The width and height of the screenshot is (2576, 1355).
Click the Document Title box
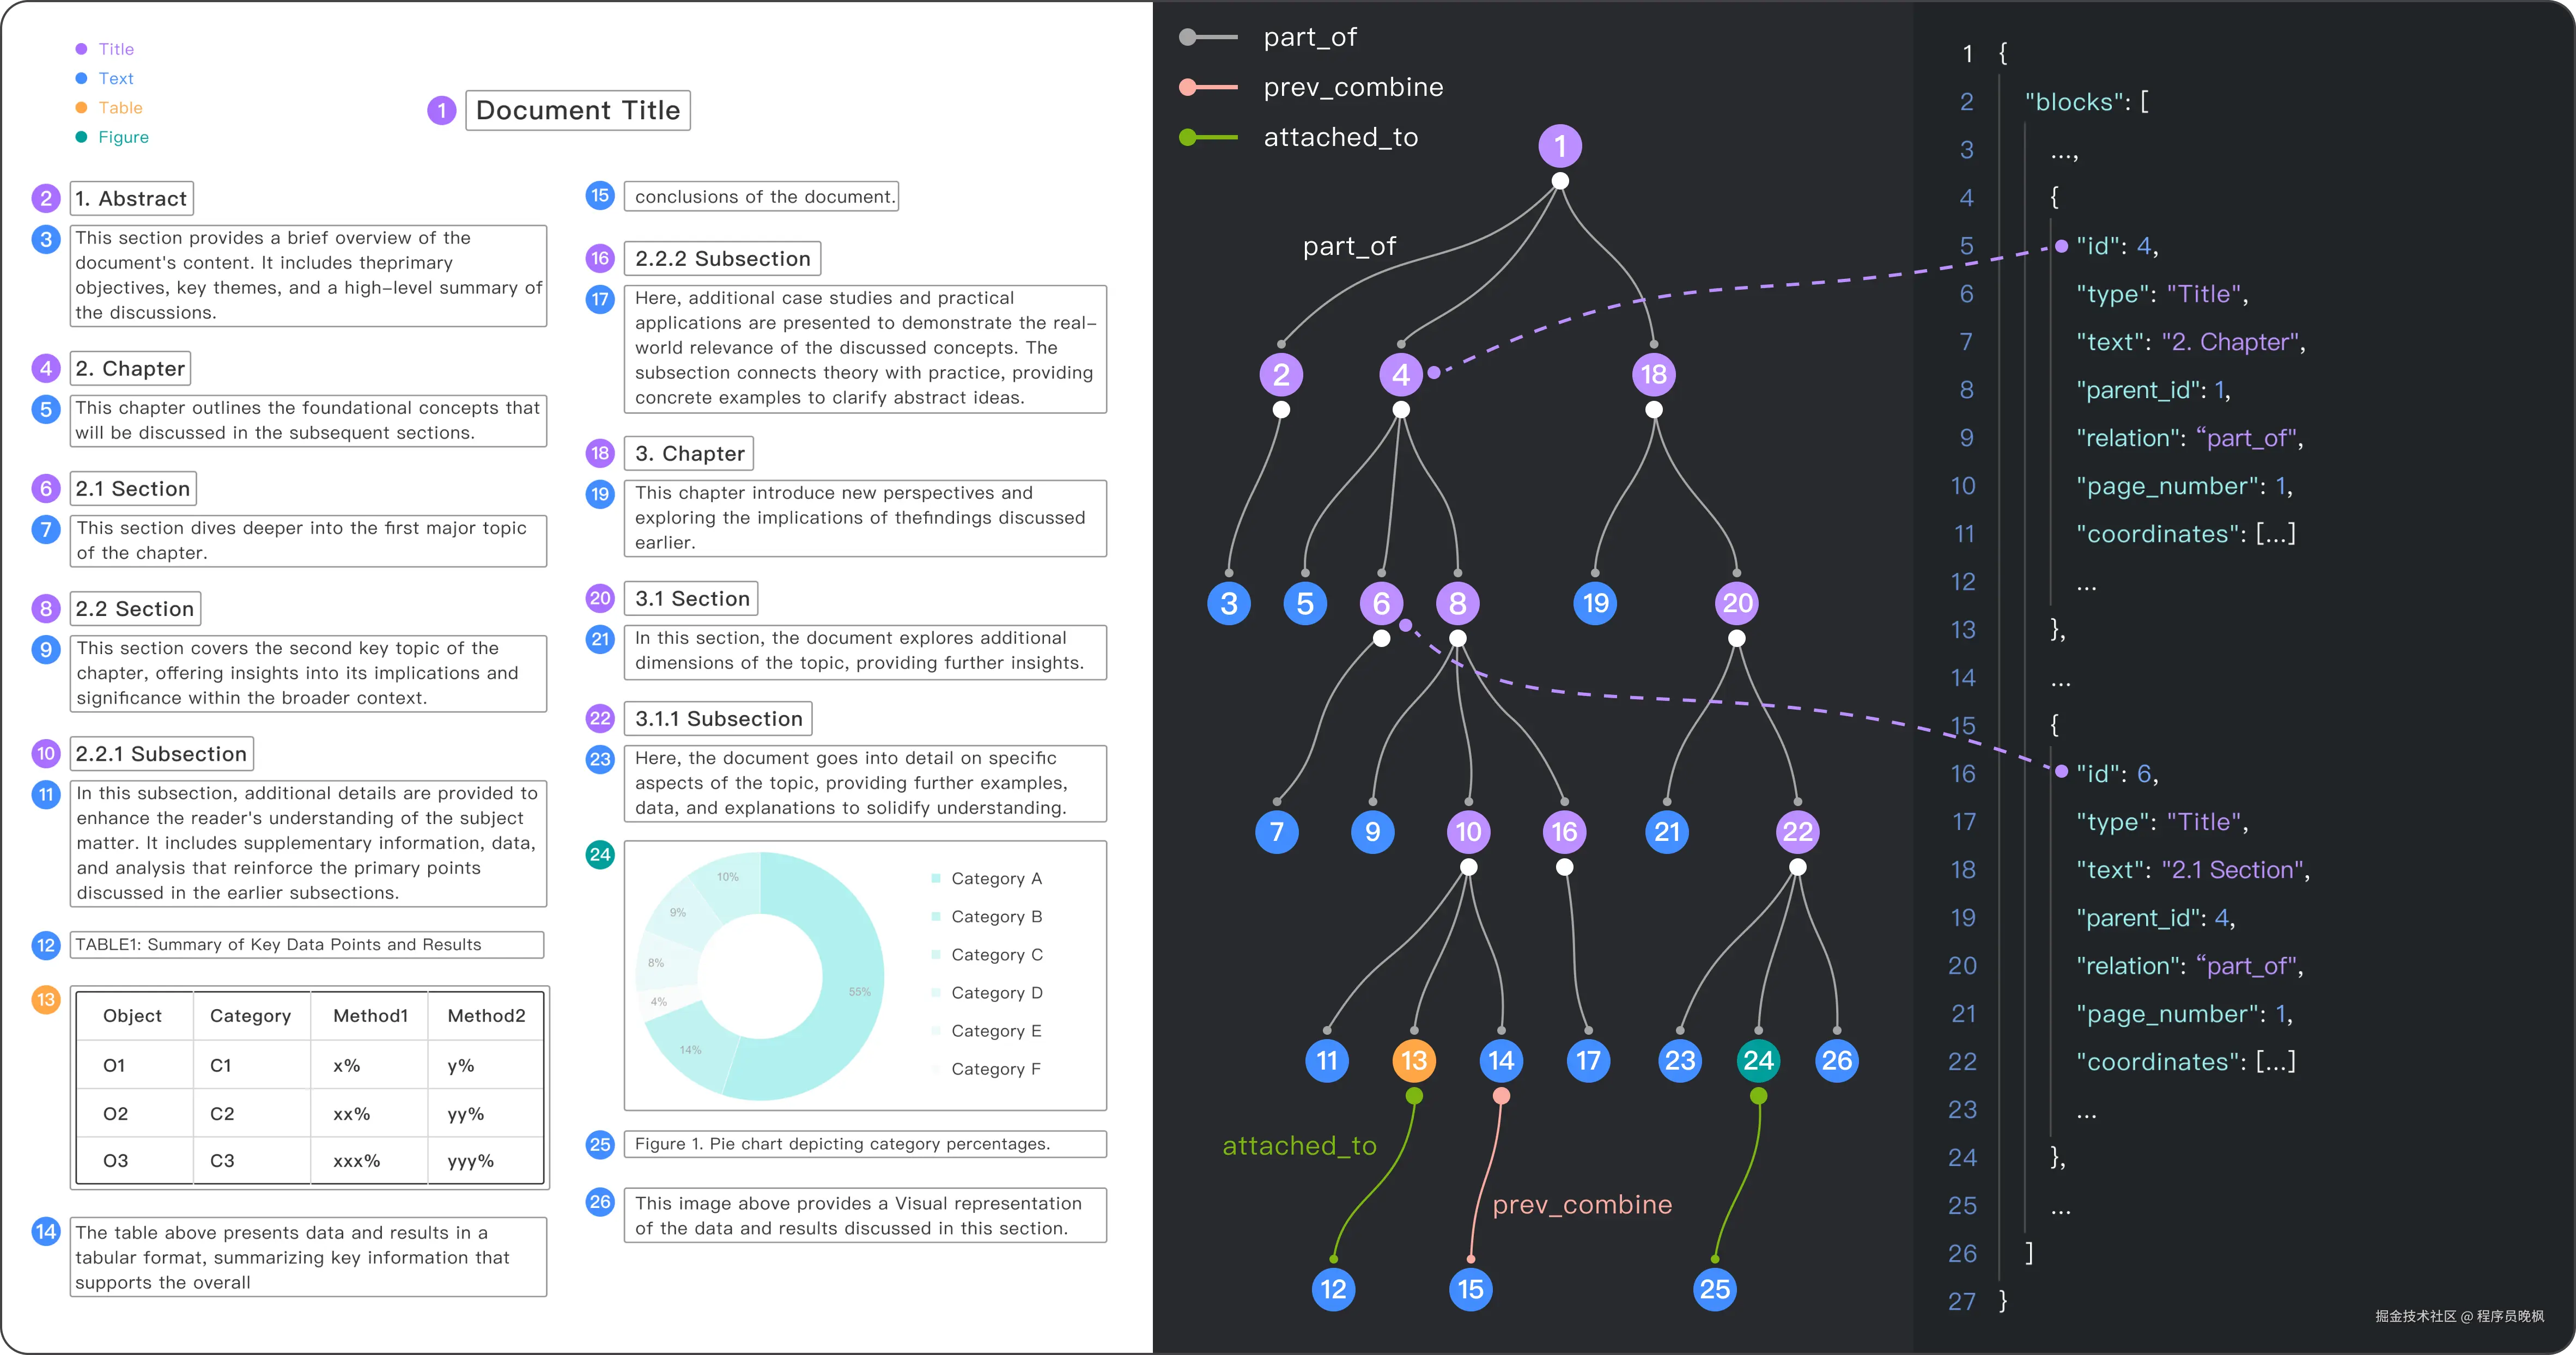point(577,110)
